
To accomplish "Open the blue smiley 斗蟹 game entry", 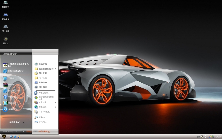I will click(x=11, y=109).
